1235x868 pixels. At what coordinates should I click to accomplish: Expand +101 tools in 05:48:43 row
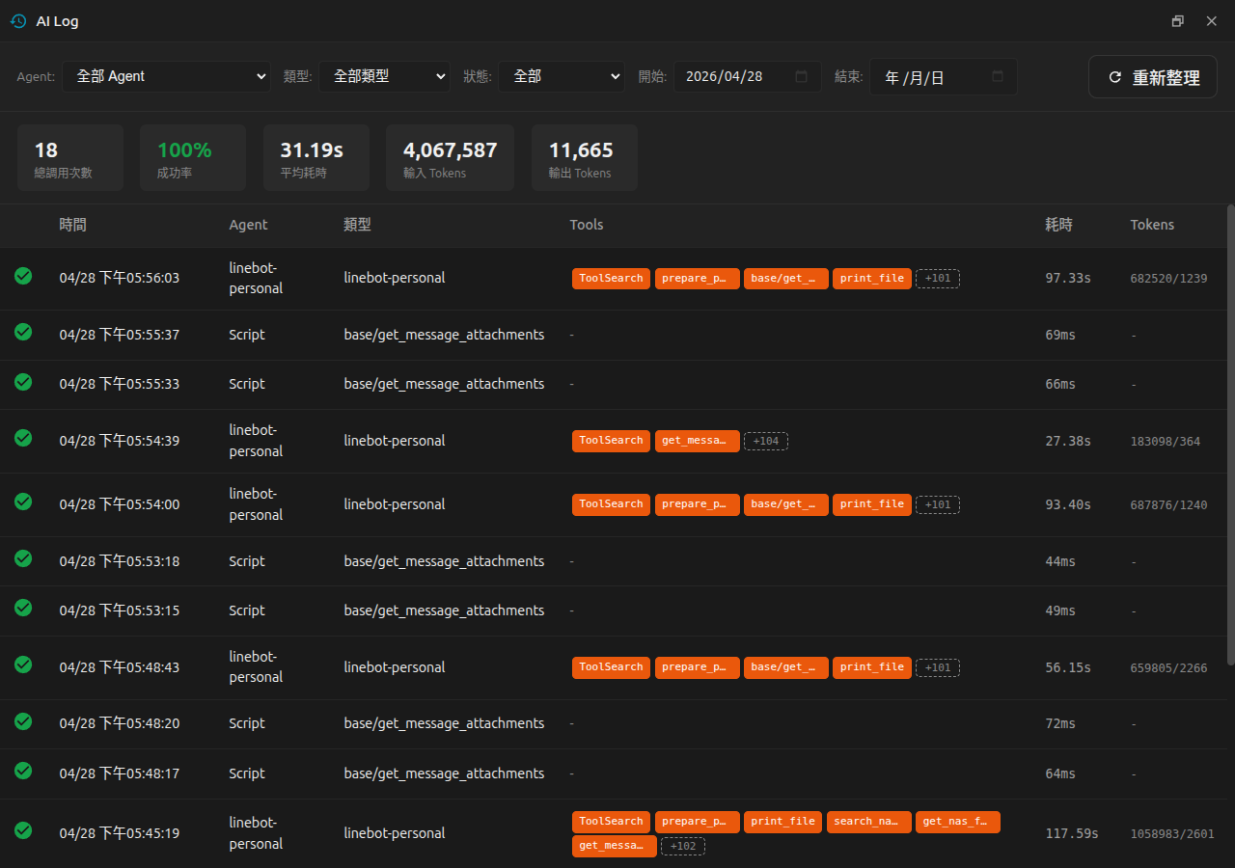(x=938, y=667)
